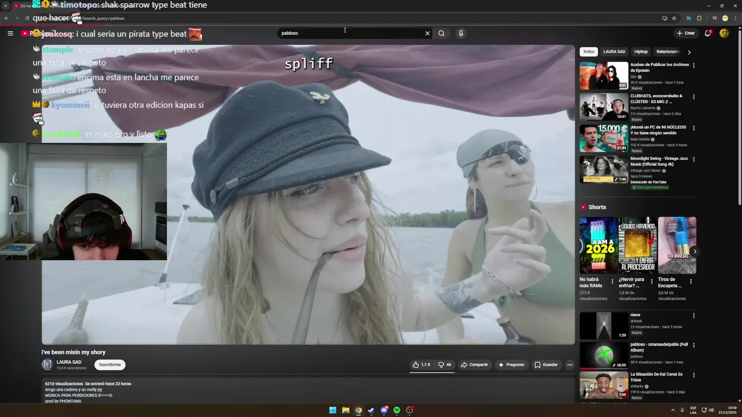Open more actions ellipsis under video
742x417 pixels.
pyautogui.click(x=570, y=365)
